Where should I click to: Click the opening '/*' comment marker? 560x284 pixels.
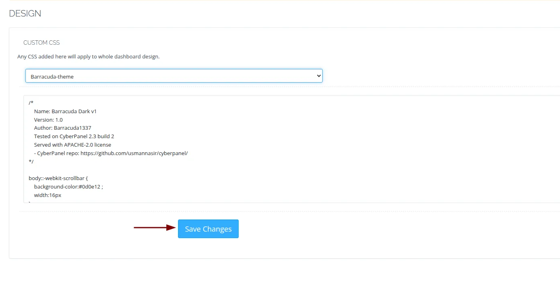pos(31,103)
